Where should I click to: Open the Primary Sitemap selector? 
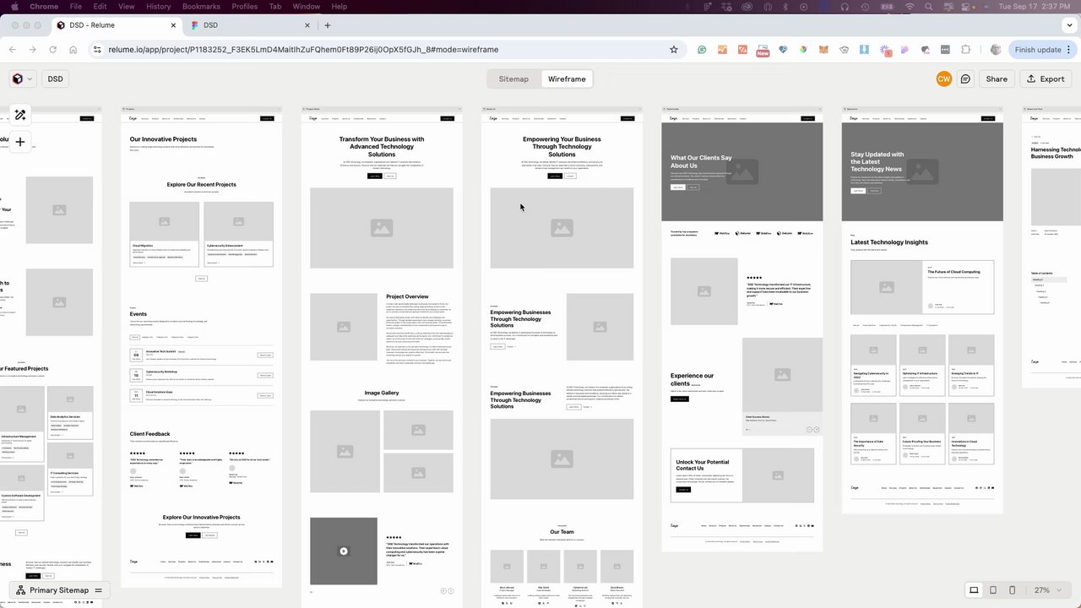(60, 590)
